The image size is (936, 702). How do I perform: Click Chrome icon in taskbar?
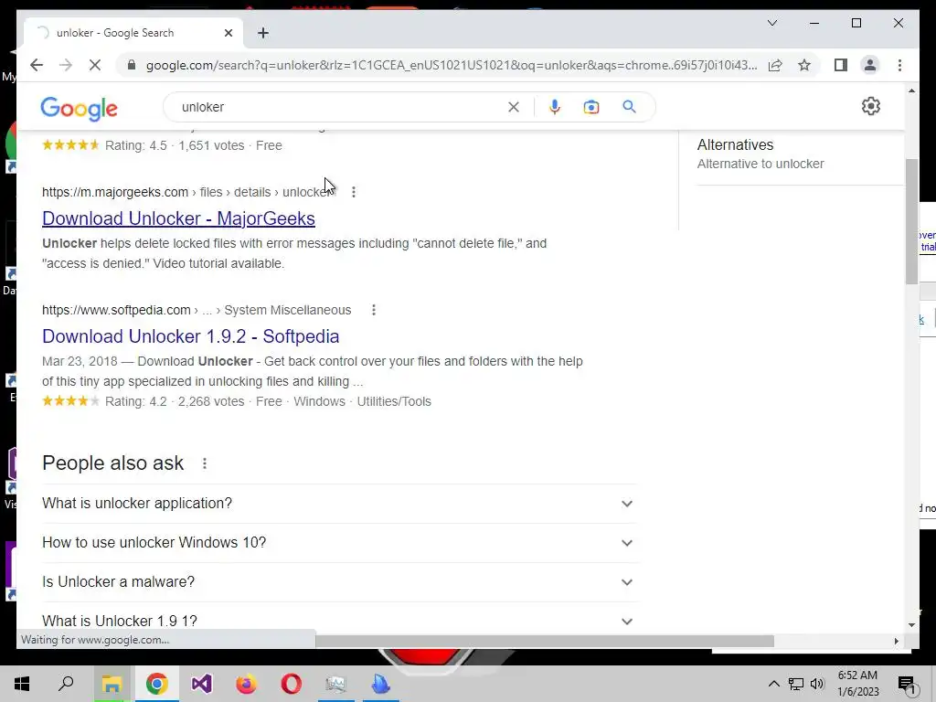[156, 684]
